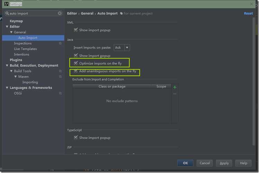Collapse the Maven tree node
Viewport: 259px width, 173px height.
[x=16, y=76]
